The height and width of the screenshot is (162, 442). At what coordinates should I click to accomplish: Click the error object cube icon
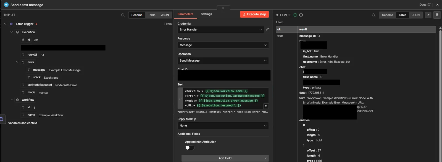pos(23,62)
